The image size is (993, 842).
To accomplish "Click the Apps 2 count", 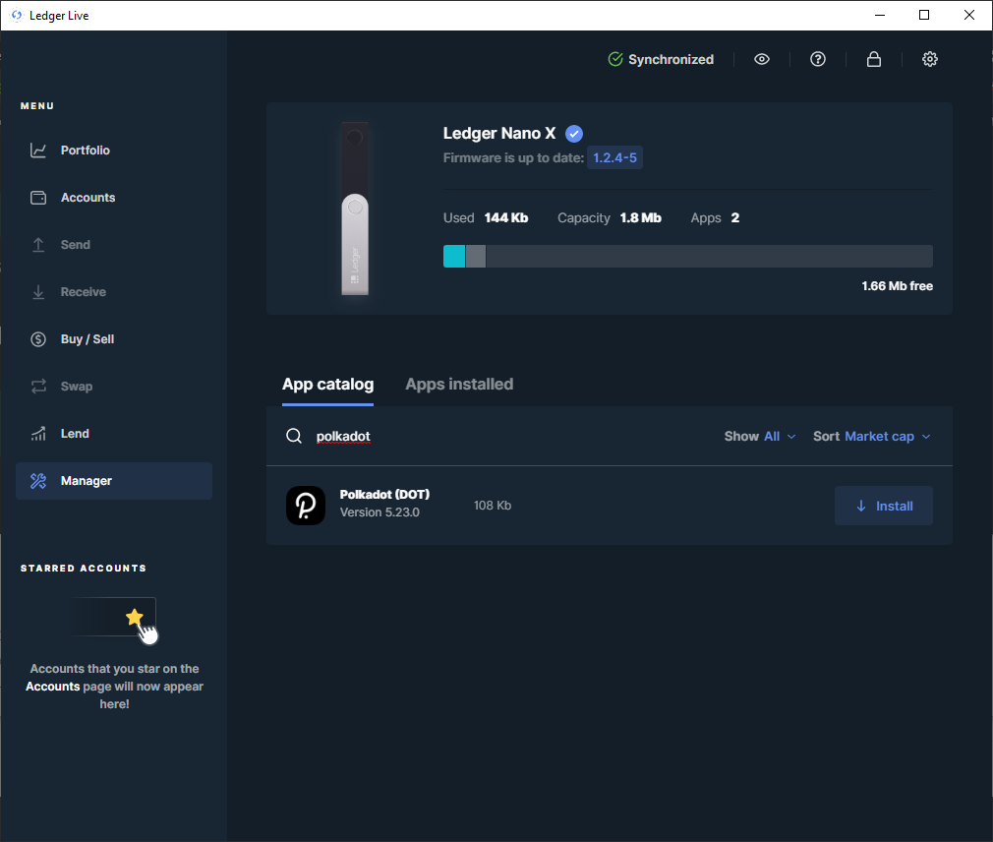I will (x=735, y=218).
